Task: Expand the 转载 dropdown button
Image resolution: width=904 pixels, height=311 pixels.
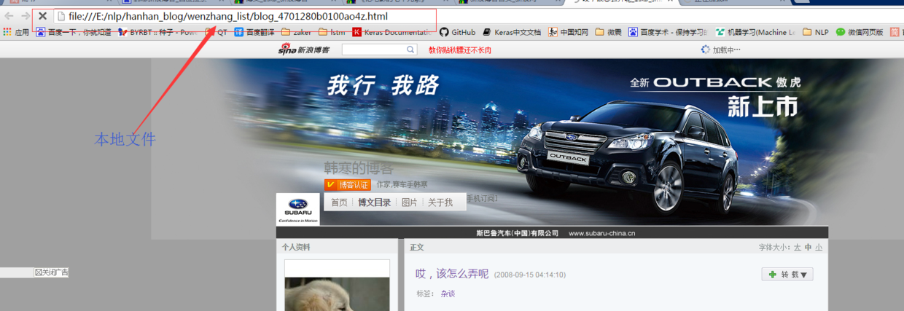Action: [787, 275]
